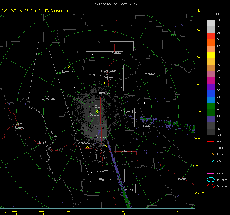Click the Drumheller label

(150, 126)
